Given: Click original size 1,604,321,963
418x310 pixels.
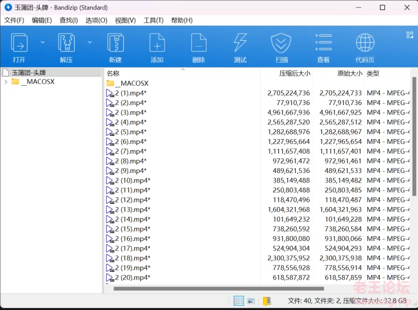Looking at the screenshot, I should point(341,210).
